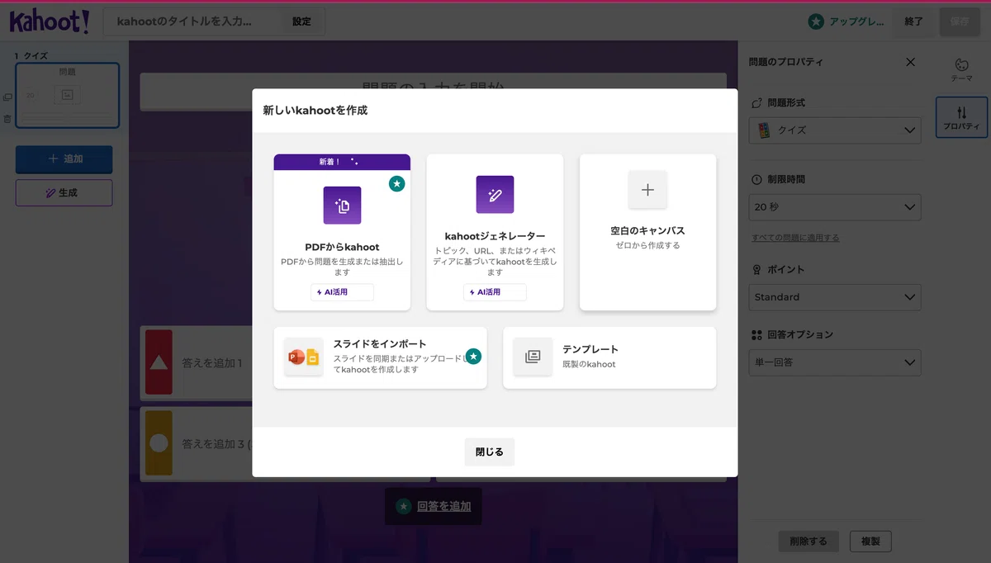Open the 問題形式 クイズ dropdown
Viewport: 991px width, 563px height.
coord(835,130)
